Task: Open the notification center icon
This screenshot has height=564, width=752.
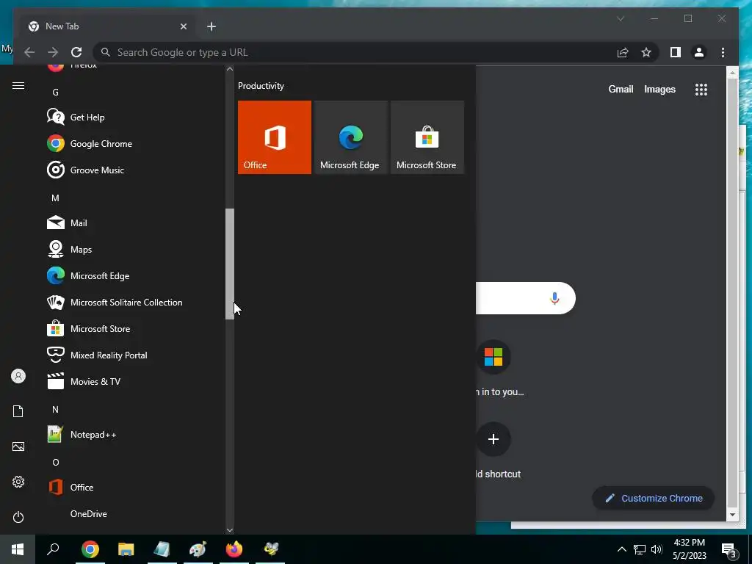Action: click(x=729, y=550)
